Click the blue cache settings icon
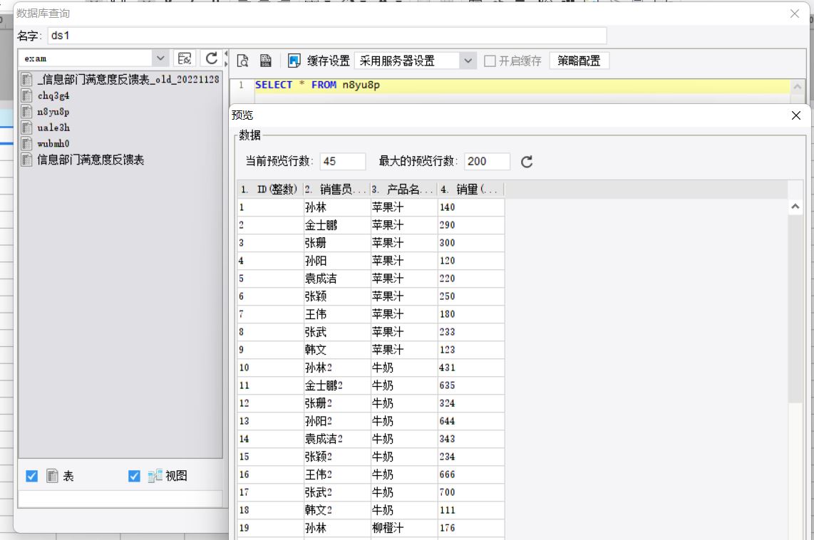The width and height of the screenshot is (814, 540). point(294,61)
